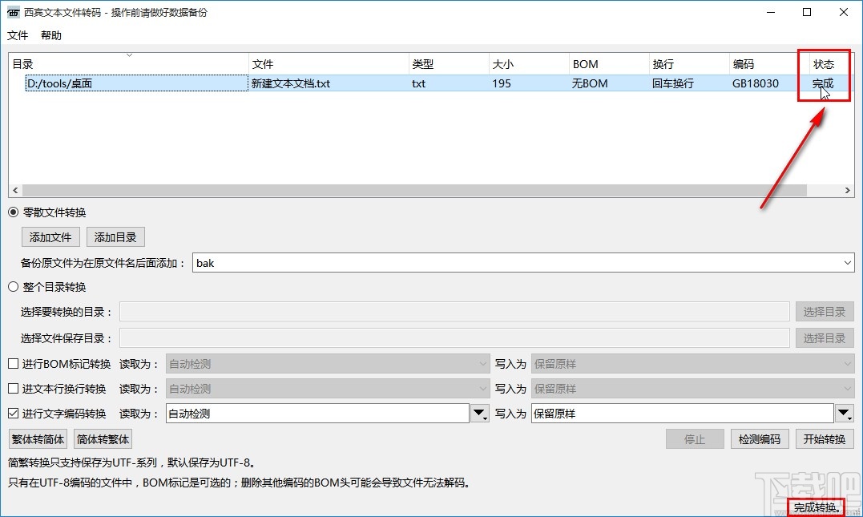This screenshot has width=863, height=517.
Task: Open the dropdown arrow beside 保留原样 write field
Action: pyautogui.click(x=844, y=413)
